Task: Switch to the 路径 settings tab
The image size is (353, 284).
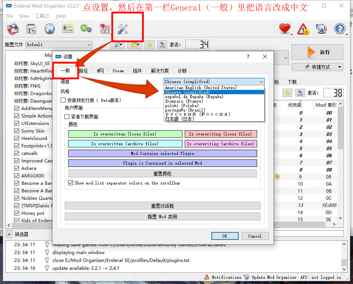Action: click(x=83, y=71)
